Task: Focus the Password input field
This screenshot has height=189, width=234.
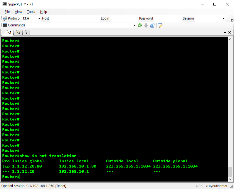Action: click(x=168, y=18)
